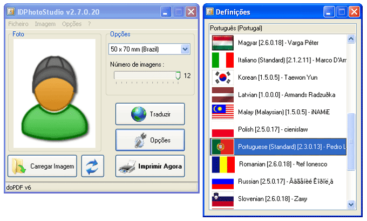Click the doPDF v6 status bar text
This screenshot has height=221, width=367.
pyautogui.click(x=19, y=188)
